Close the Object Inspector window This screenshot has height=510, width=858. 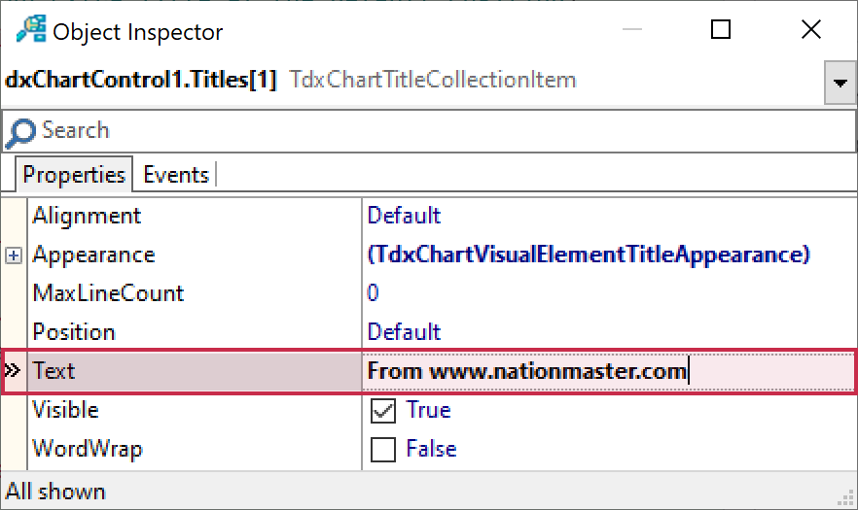810,30
